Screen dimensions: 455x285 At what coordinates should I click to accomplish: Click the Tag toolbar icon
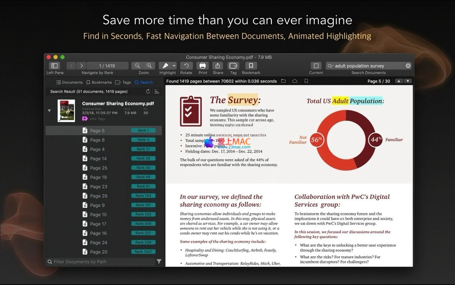pyautogui.click(x=233, y=66)
